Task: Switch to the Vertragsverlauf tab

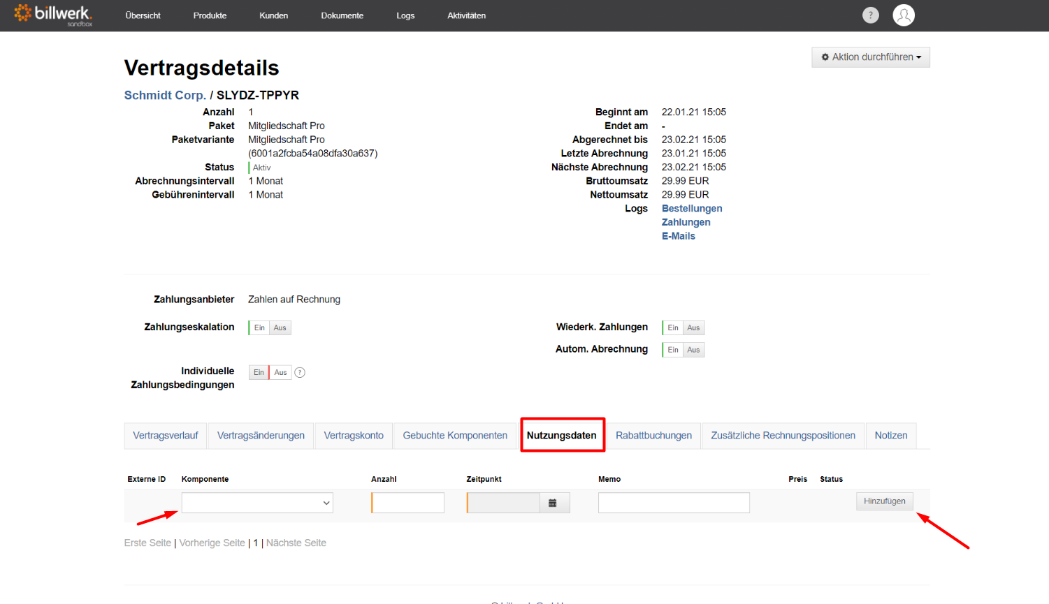Action: (x=166, y=436)
